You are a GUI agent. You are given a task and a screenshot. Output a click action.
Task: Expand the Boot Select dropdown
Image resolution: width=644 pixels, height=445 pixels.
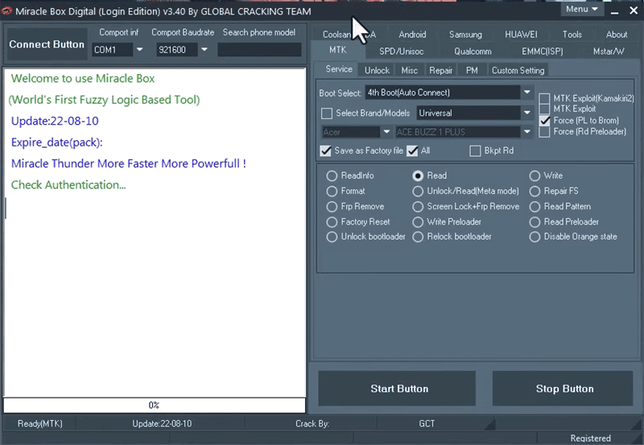[527, 93]
